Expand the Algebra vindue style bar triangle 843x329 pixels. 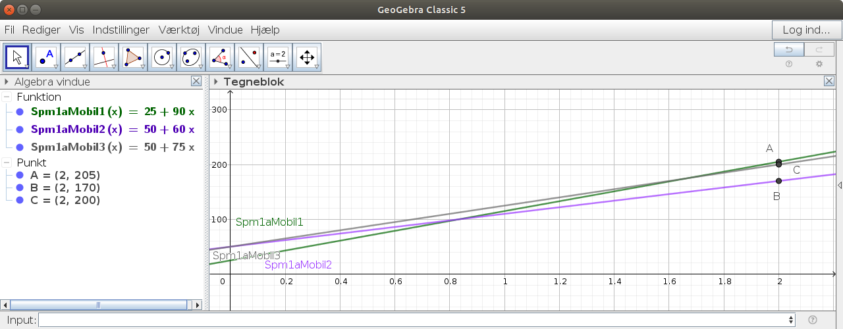click(7, 82)
